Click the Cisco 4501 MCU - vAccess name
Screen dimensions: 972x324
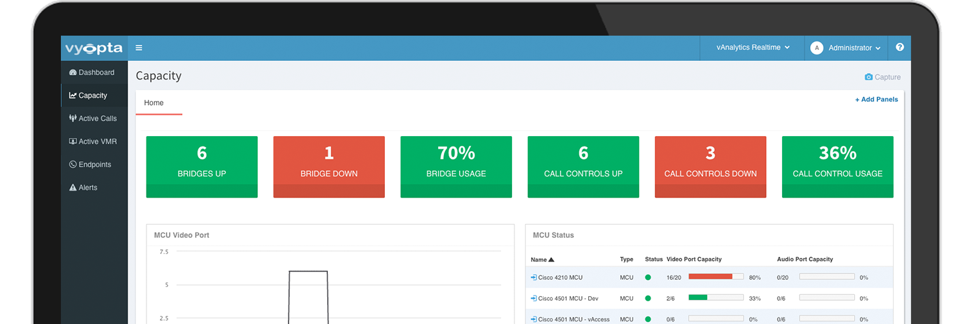point(573,319)
